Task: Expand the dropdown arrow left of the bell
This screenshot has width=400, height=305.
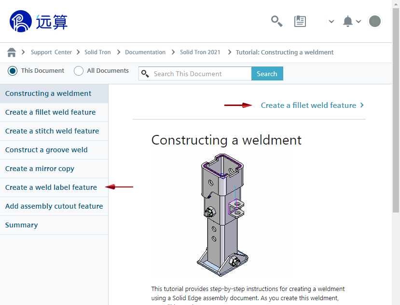Action: click(331, 21)
